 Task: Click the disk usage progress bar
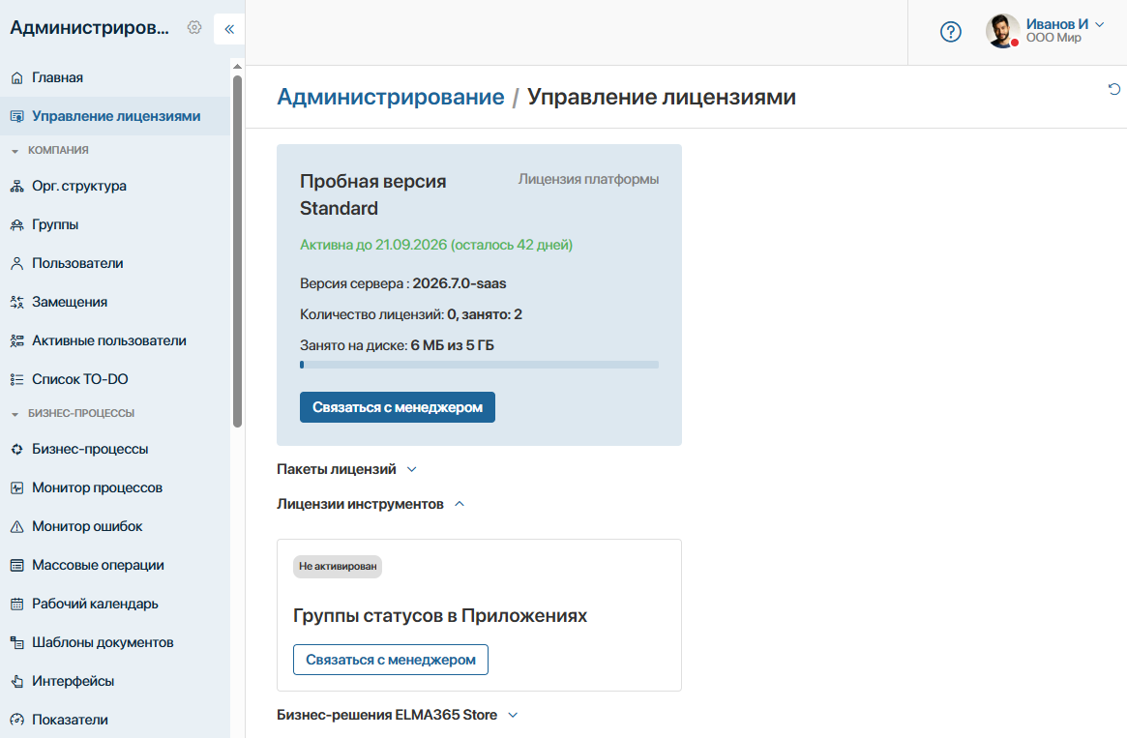point(480,365)
